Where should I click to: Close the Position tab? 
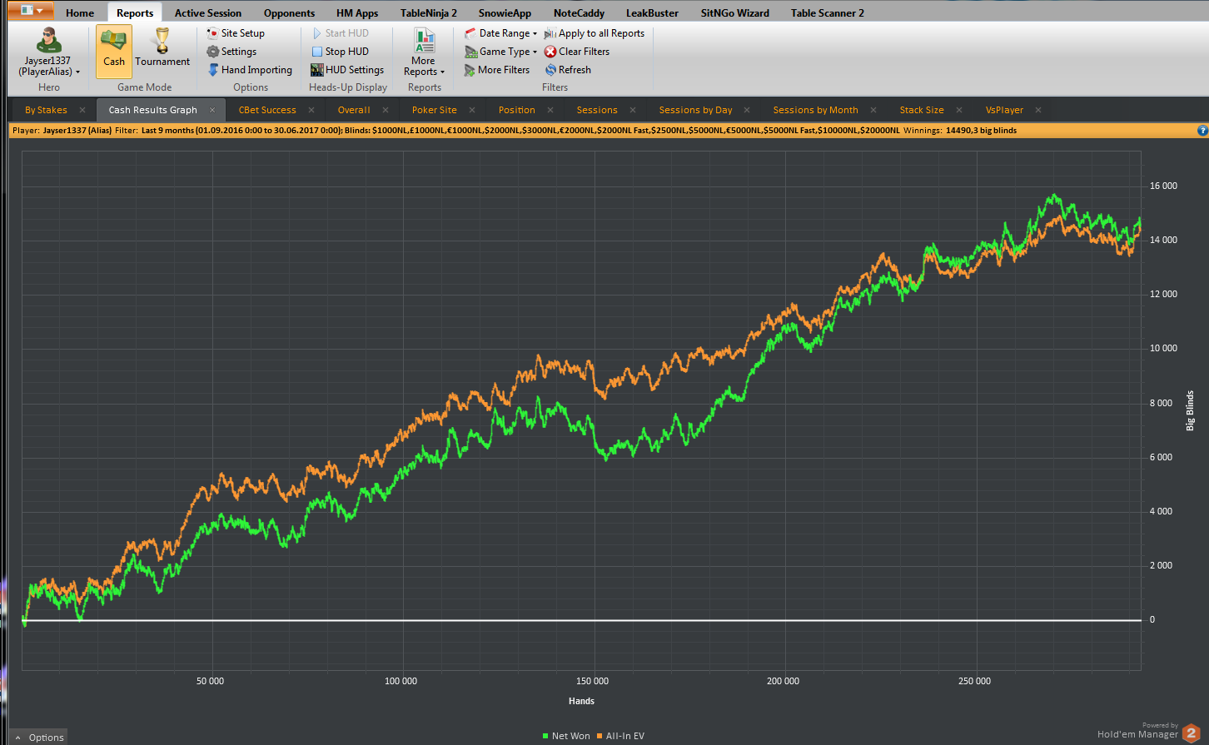[550, 110]
